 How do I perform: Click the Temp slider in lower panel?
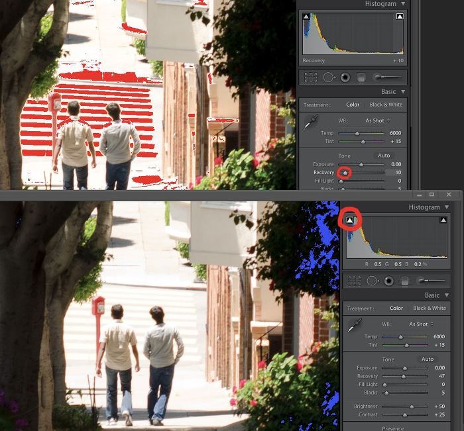[x=404, y=337]
